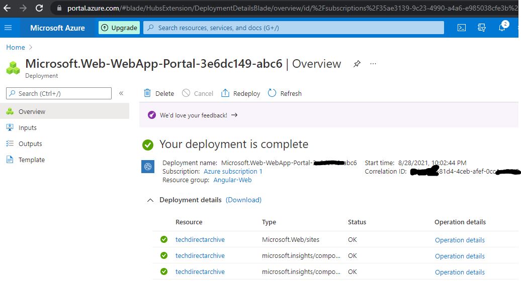Collapse the Deployment details section

150,200
